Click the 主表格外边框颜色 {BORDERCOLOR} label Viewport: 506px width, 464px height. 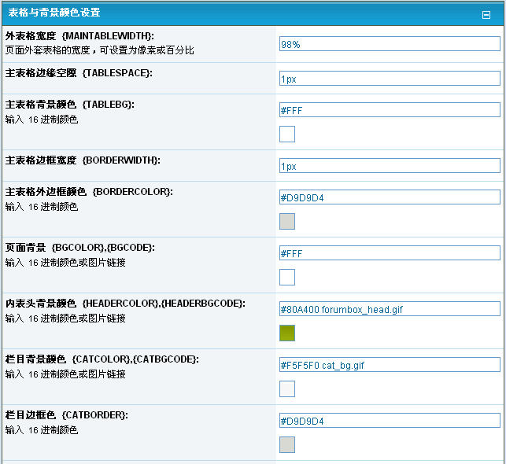point(89,192)
